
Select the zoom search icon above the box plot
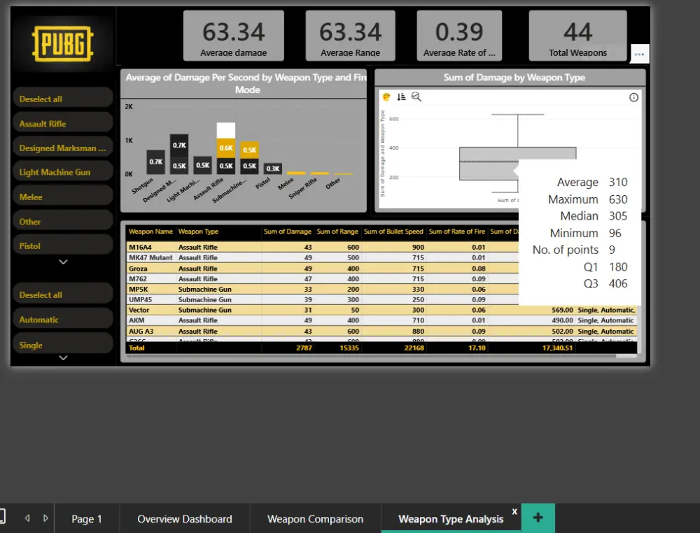coord(415,97)
